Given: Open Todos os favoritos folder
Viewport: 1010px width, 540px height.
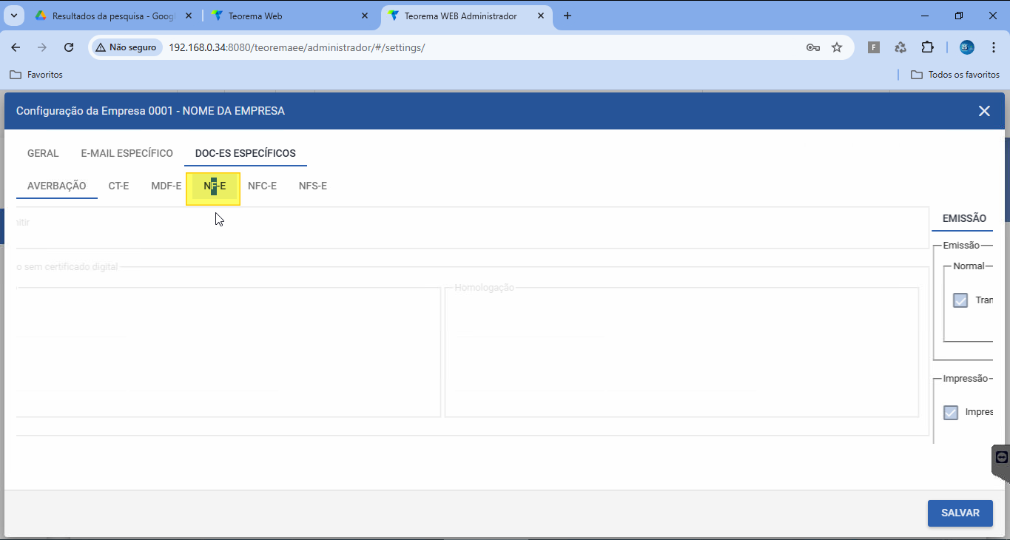Looking at the screenshot, I should pos(955,75).
